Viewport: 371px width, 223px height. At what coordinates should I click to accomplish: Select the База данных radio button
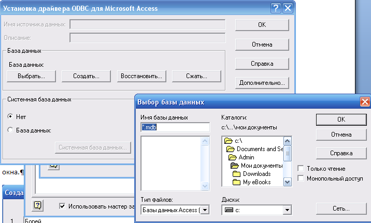10,130
